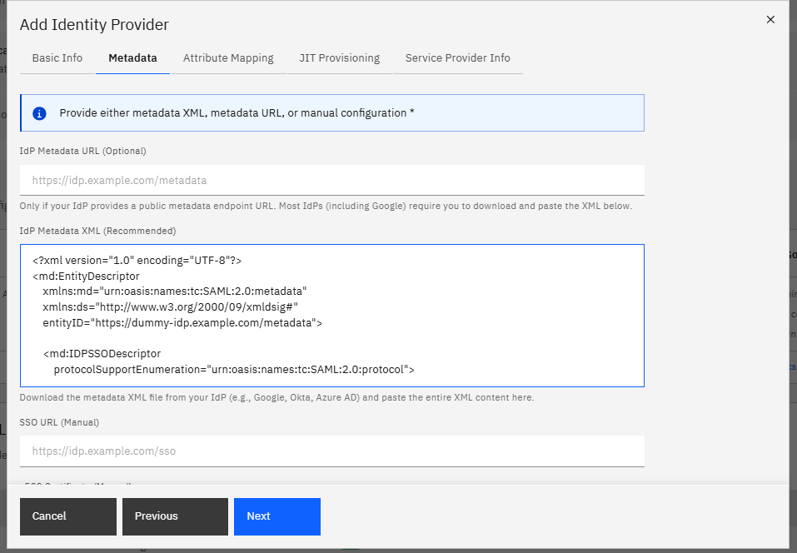797x553 pixels.
Task: Switch to the Basic Info tab
Action: (x=57, y=58)
